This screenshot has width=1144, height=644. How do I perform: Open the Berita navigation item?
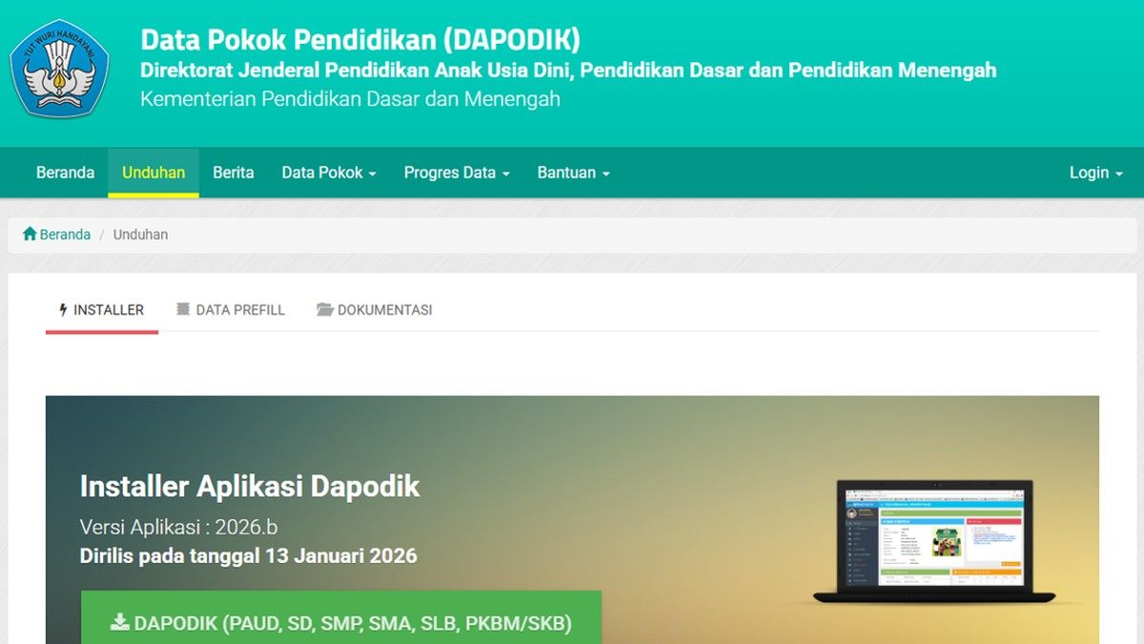point(234,172)
